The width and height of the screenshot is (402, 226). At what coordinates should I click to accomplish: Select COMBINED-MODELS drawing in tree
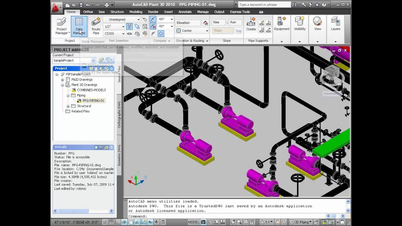point(91,90)
